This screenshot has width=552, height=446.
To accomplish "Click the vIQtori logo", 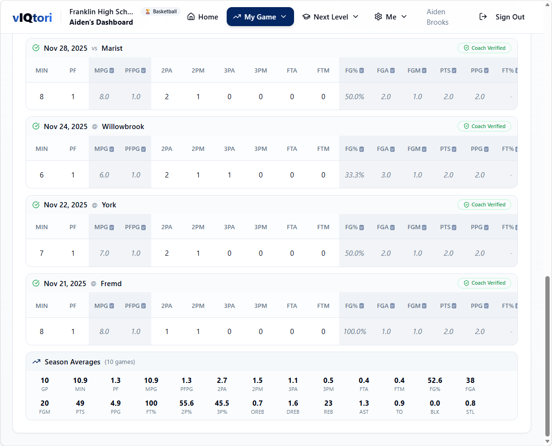I will (32, 17).
